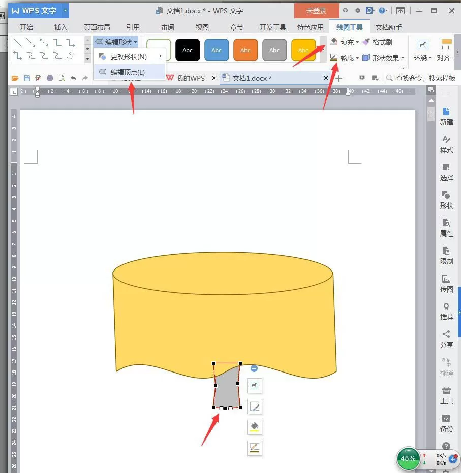
Task: Apply the black Abc shape style
Action: pyautogui.click(x=188, y=50)
